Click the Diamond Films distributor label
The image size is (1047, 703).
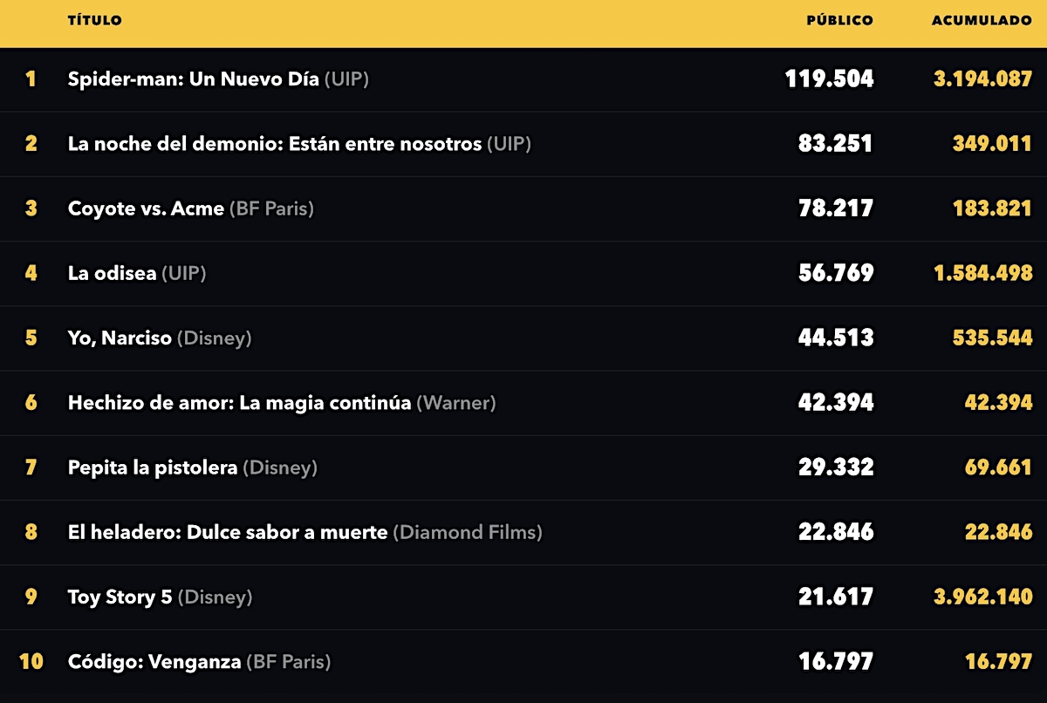coord(468,532)
